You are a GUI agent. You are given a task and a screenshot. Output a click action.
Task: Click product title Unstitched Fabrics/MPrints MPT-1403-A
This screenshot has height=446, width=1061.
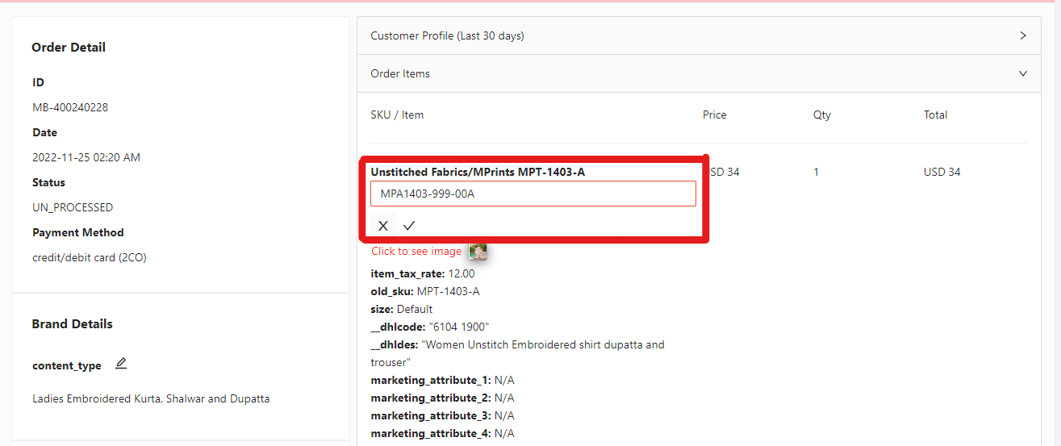point(478,172)
